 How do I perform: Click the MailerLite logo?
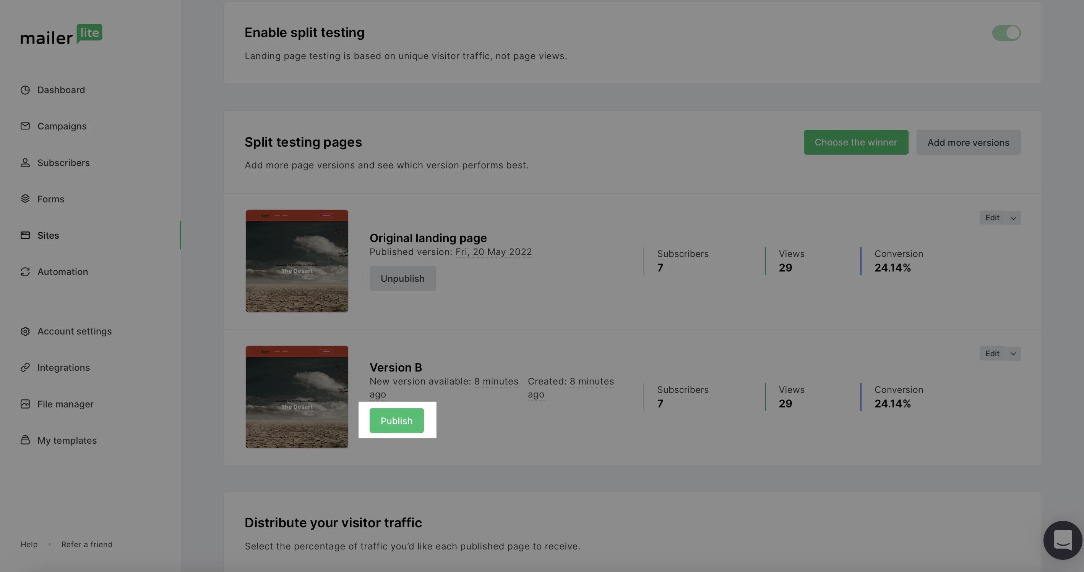[62, 34]
